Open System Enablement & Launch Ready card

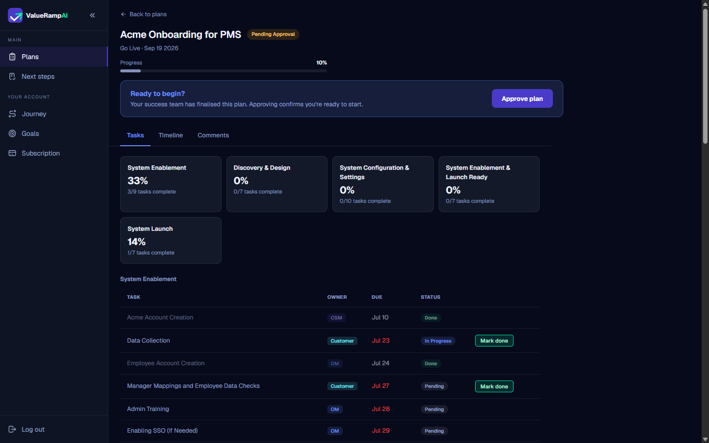click(x=489, y=184)
